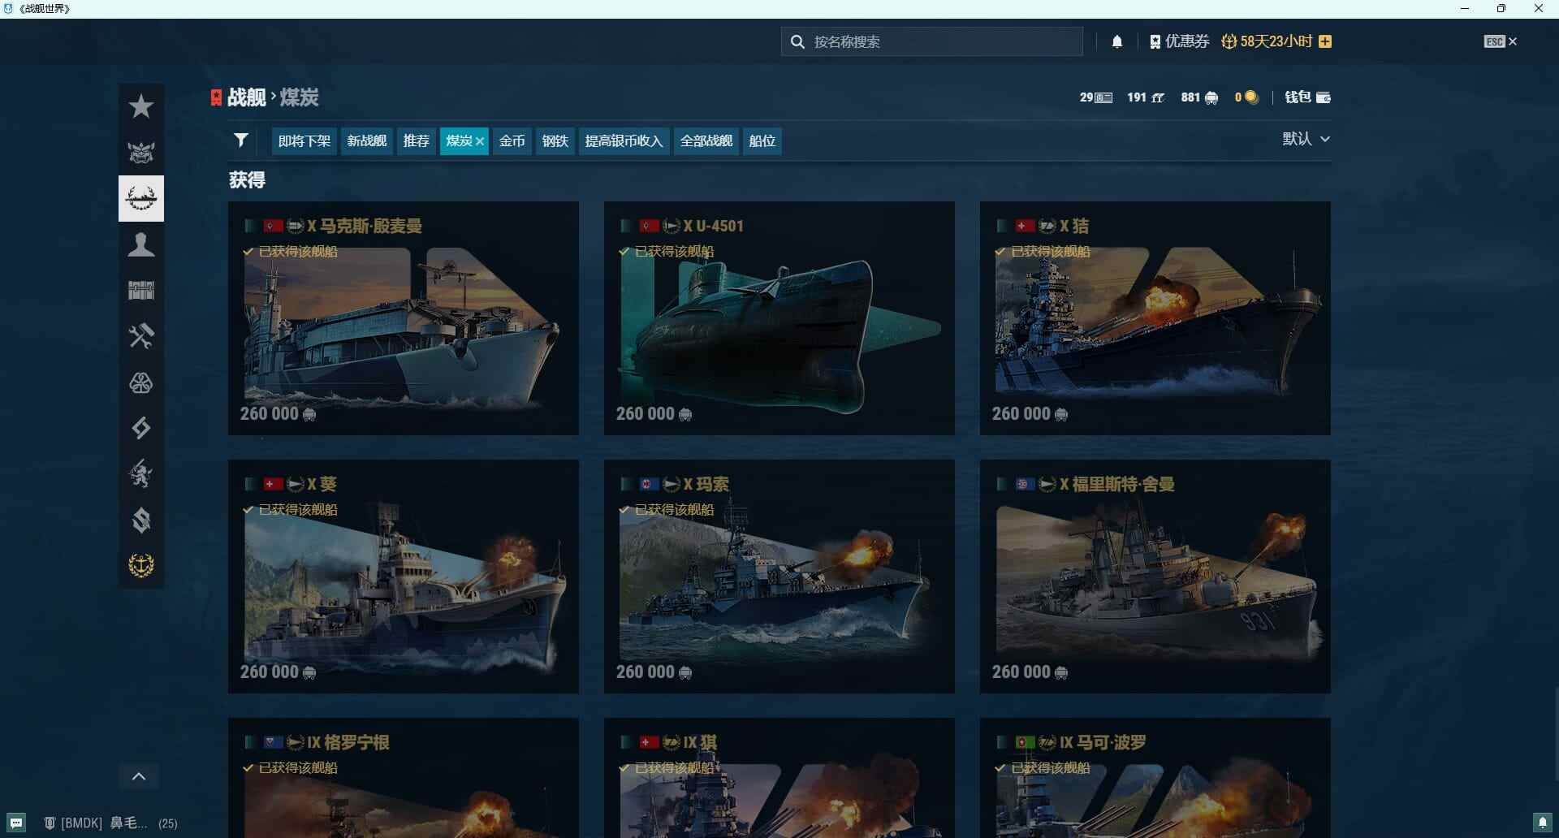Open the warships category in sidebar
Image resolution: width=1559 pixels, height=838 pixels.
pos(141,198)
